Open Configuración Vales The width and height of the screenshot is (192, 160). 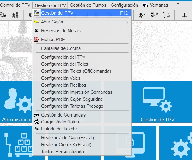click(82, 78)
